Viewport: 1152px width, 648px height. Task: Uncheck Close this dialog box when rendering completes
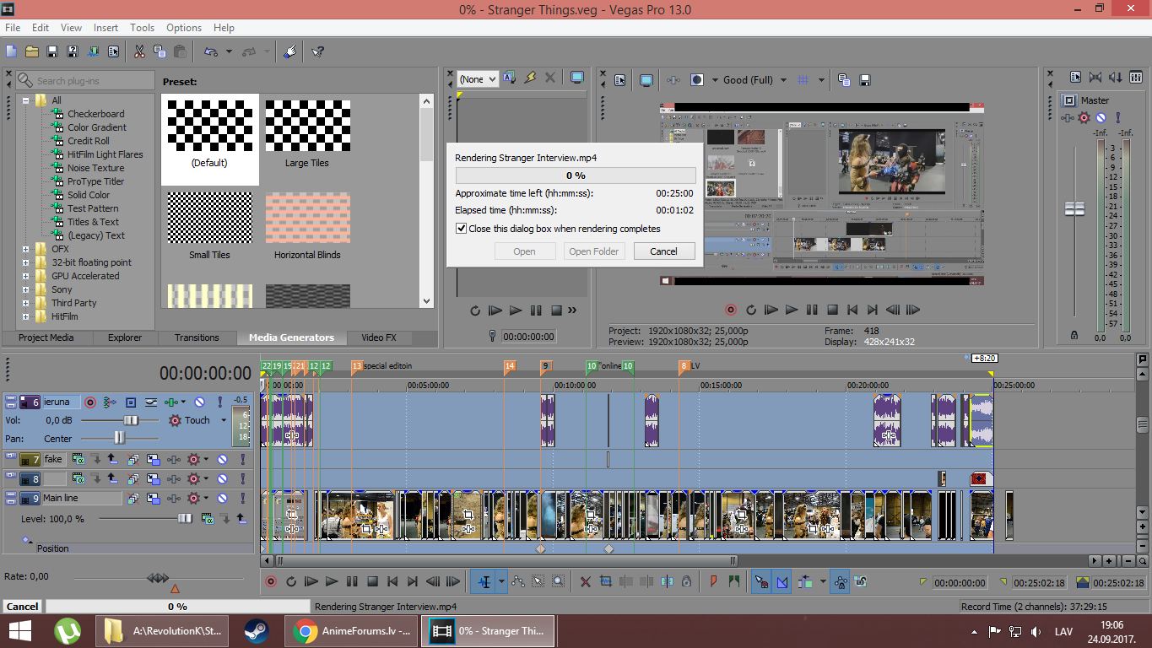462,229
